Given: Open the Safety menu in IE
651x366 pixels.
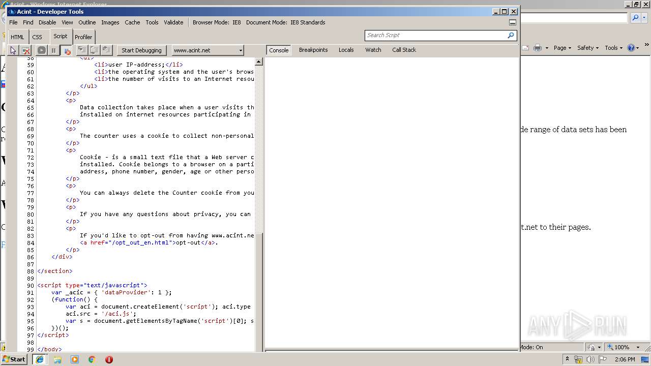Looking at the screenshot, I should tap(588, 48).
